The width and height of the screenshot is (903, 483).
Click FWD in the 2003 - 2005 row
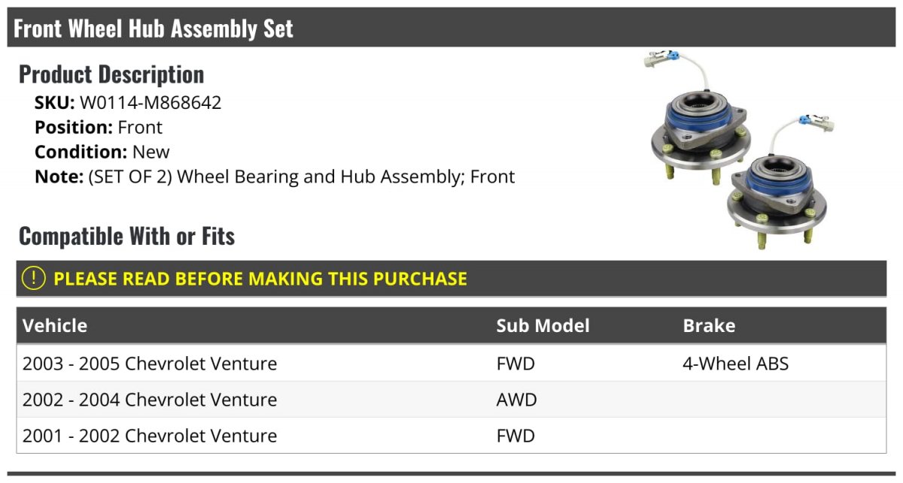tap(515, 364)
